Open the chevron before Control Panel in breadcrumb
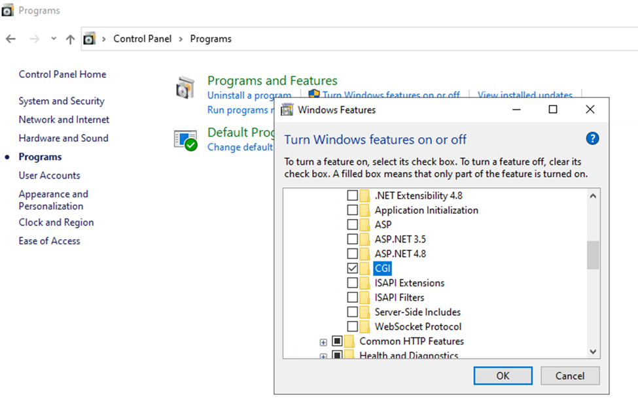Image resolution: width=638 pixels, height=402 pixels. (104, 39)
